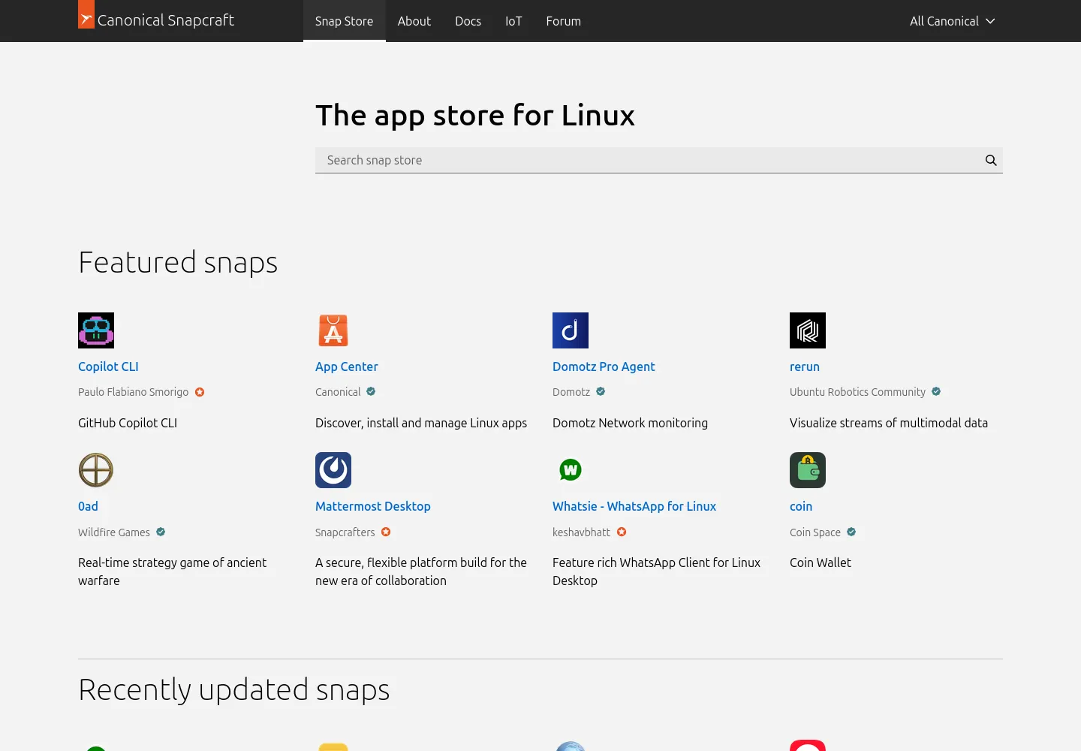Click the Featured snaps heading

pos(178,262)
